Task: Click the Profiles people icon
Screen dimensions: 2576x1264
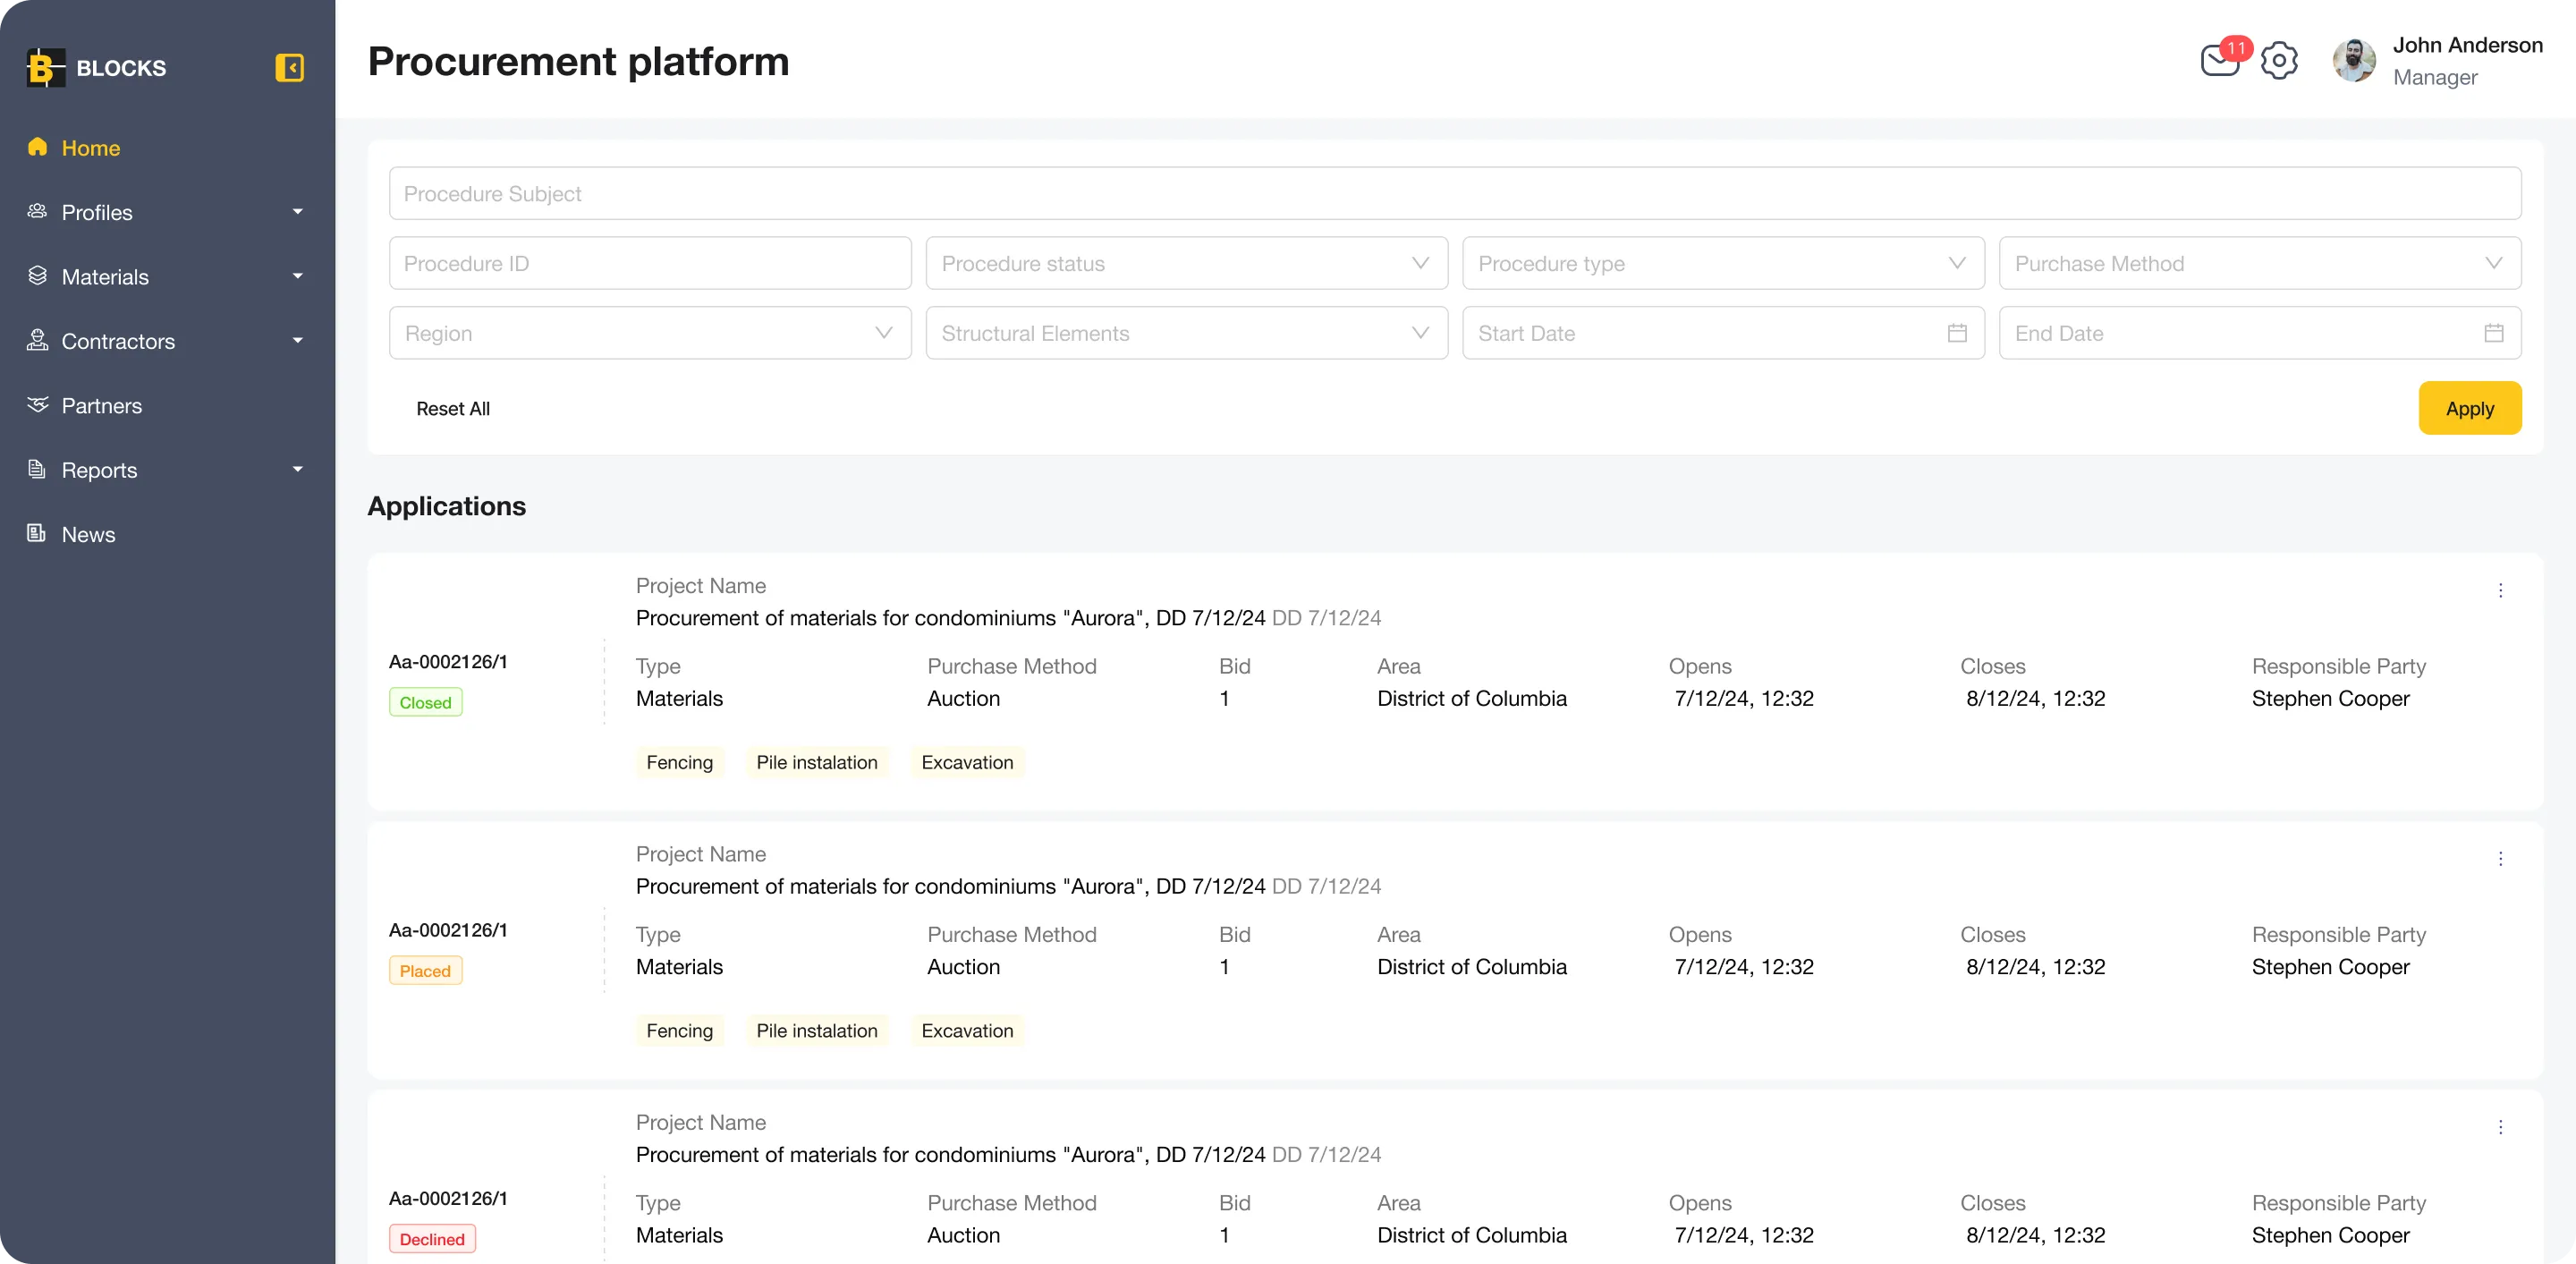Action: [x=38, y=211]
